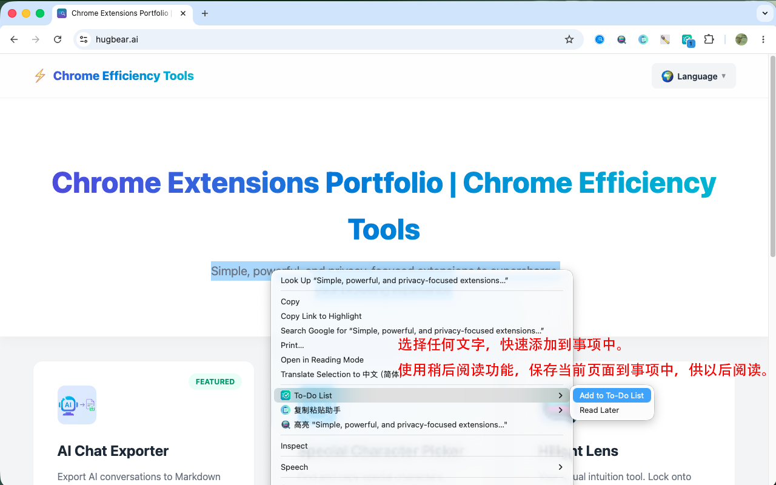Reload the hugbear.ai page
Viewport: 776px width, 485px height.
[58, 39]
